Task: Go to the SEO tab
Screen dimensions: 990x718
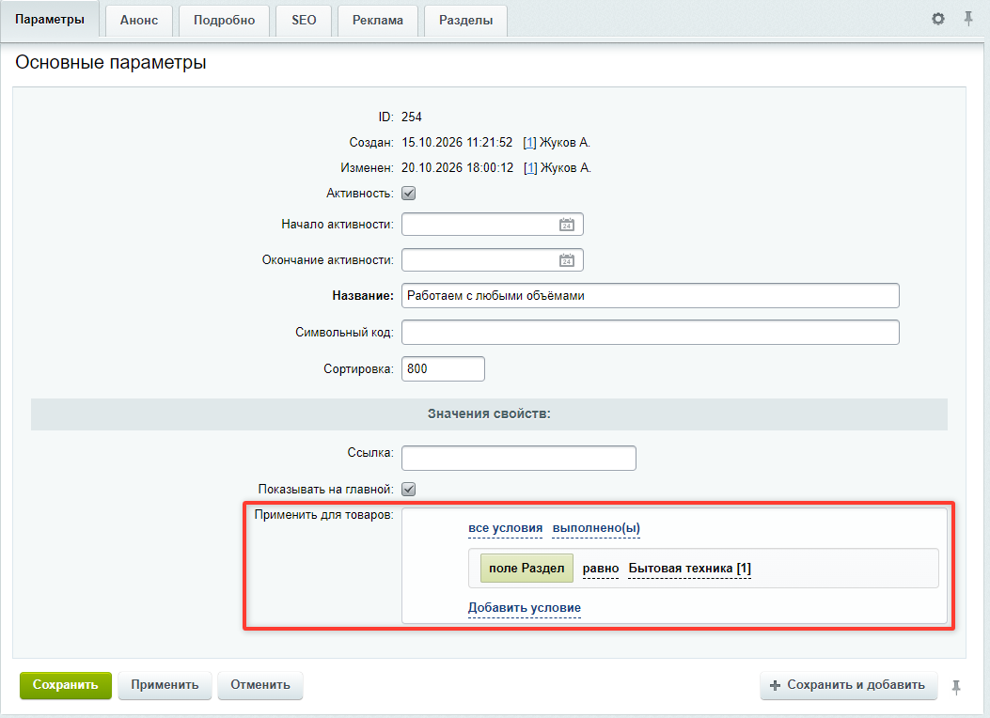Action: click(304, 21)
